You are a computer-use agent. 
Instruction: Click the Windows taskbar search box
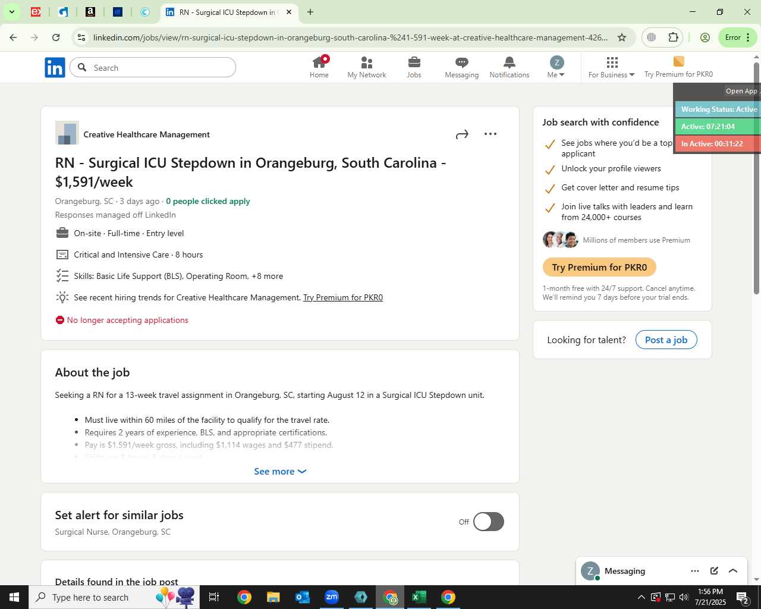114,597
